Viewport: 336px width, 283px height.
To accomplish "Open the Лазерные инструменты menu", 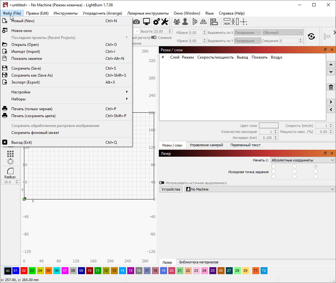I will 148,13.
